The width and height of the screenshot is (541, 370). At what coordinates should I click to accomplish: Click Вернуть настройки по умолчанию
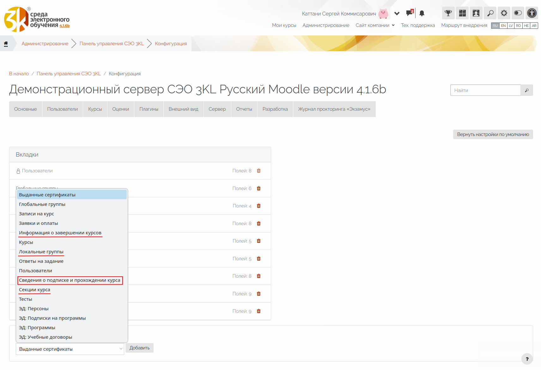493,134
